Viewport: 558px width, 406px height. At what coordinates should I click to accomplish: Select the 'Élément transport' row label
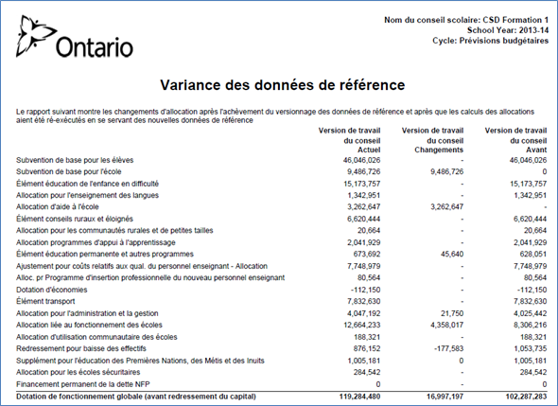click(x=45, y=302)
